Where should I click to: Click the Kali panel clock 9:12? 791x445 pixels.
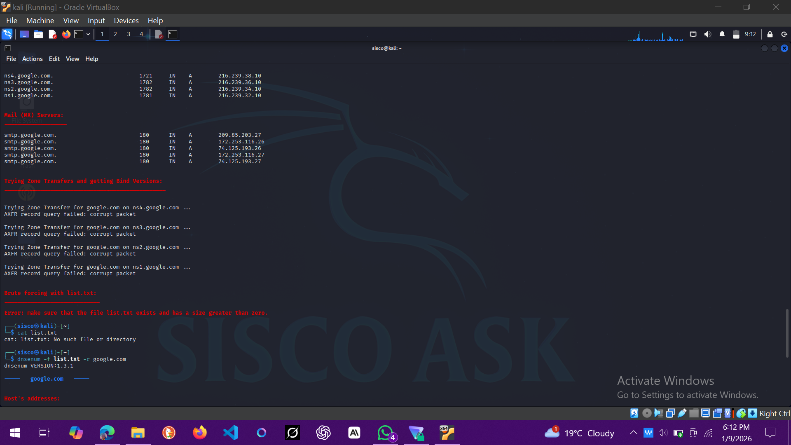coord(750,34)
